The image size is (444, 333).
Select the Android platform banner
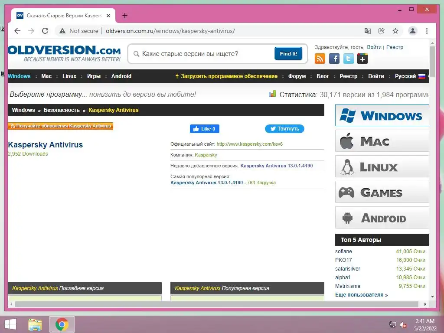pyautogui.click(x=382, y=218)
